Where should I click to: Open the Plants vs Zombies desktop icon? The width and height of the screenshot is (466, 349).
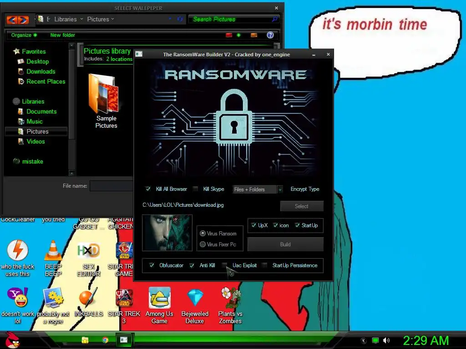230,305
